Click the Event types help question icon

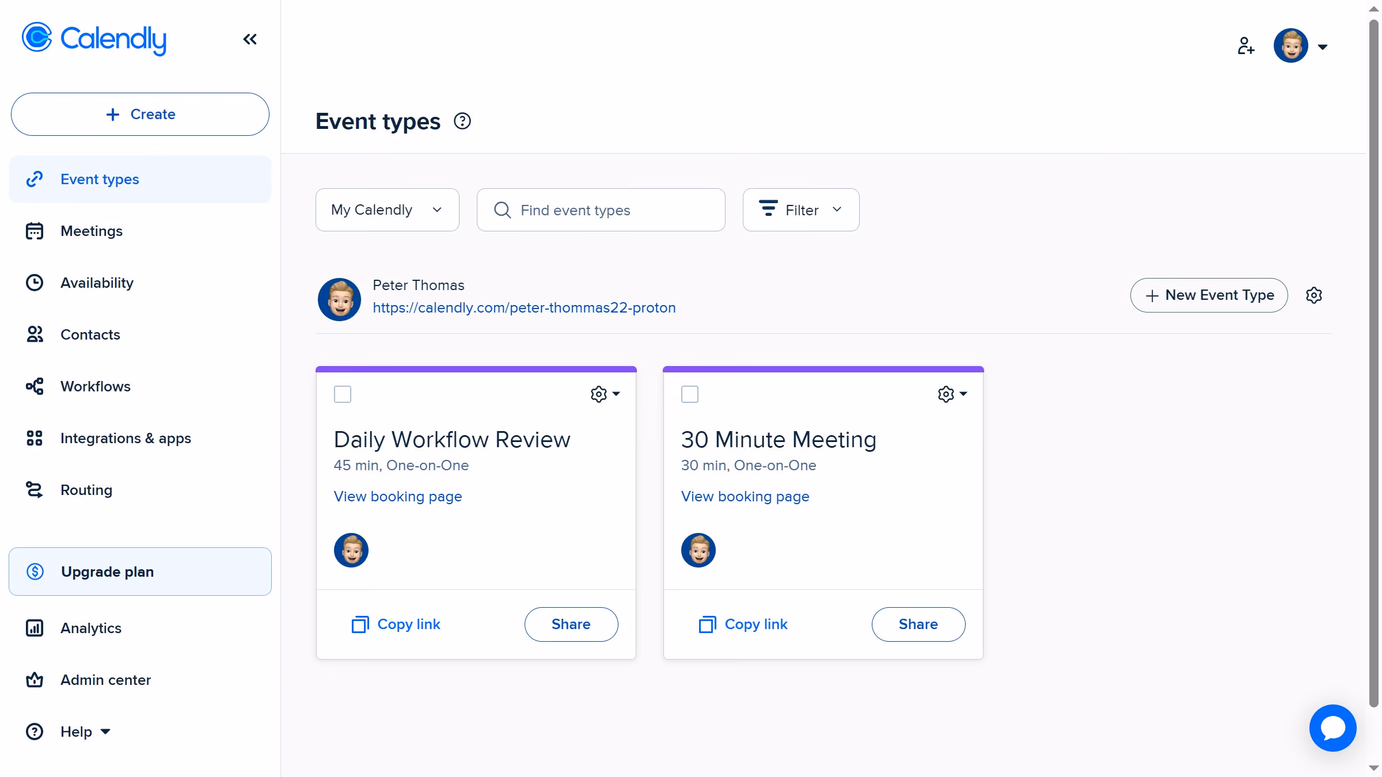[462, 121]
